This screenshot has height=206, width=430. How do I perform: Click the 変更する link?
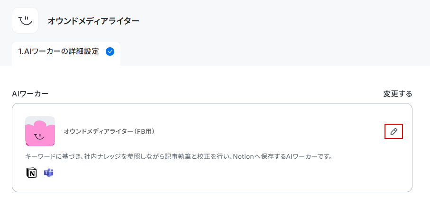click(398, 94)
